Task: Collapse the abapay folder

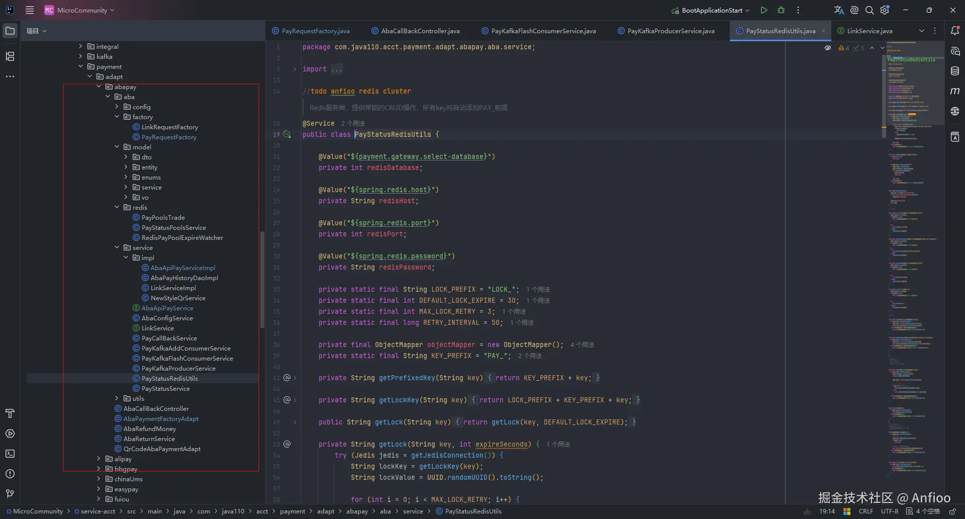Action: pos(99,86)
